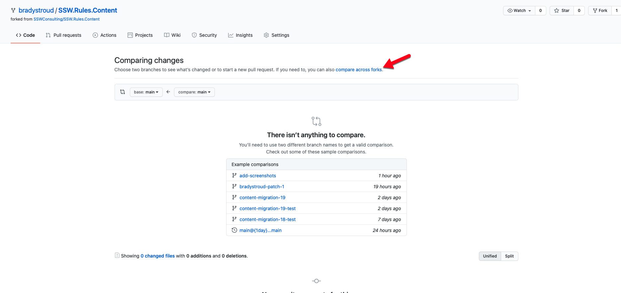Image resolution: width=621 pixels, height=293 pixels.
Task: Click the '19 hours ago' timestamp
Action: [387, 187]
